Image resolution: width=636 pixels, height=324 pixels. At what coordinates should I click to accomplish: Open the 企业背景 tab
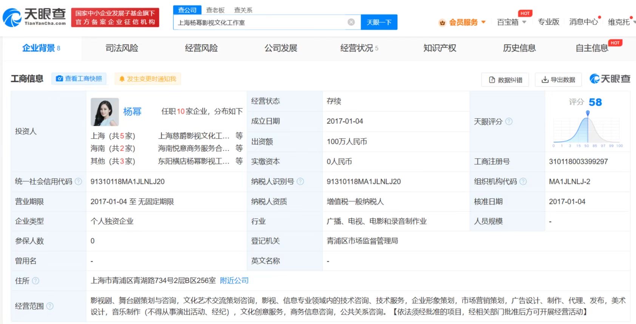coord(41,48)
